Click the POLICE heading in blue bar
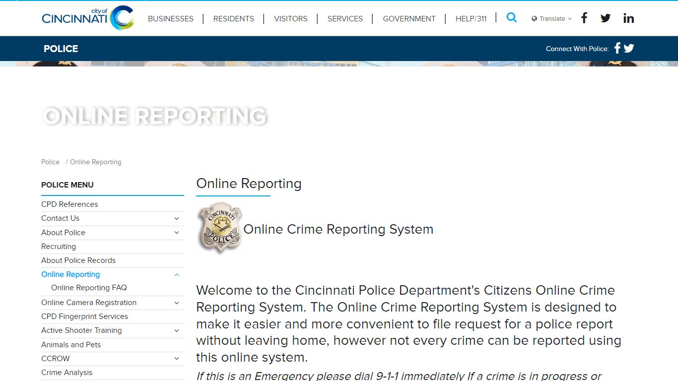 [61, 49]
